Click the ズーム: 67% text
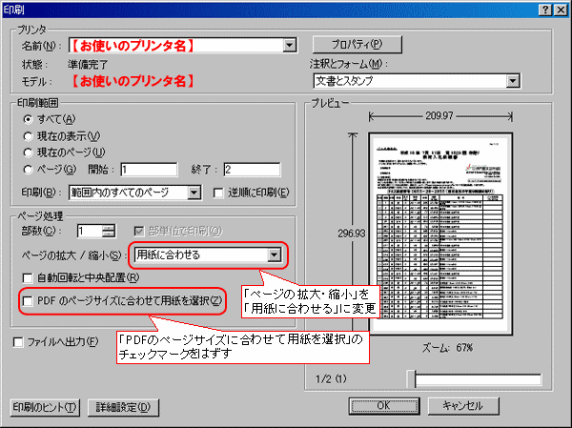The image size is (572, 428). pyautogui.click(x=447, y=348)
